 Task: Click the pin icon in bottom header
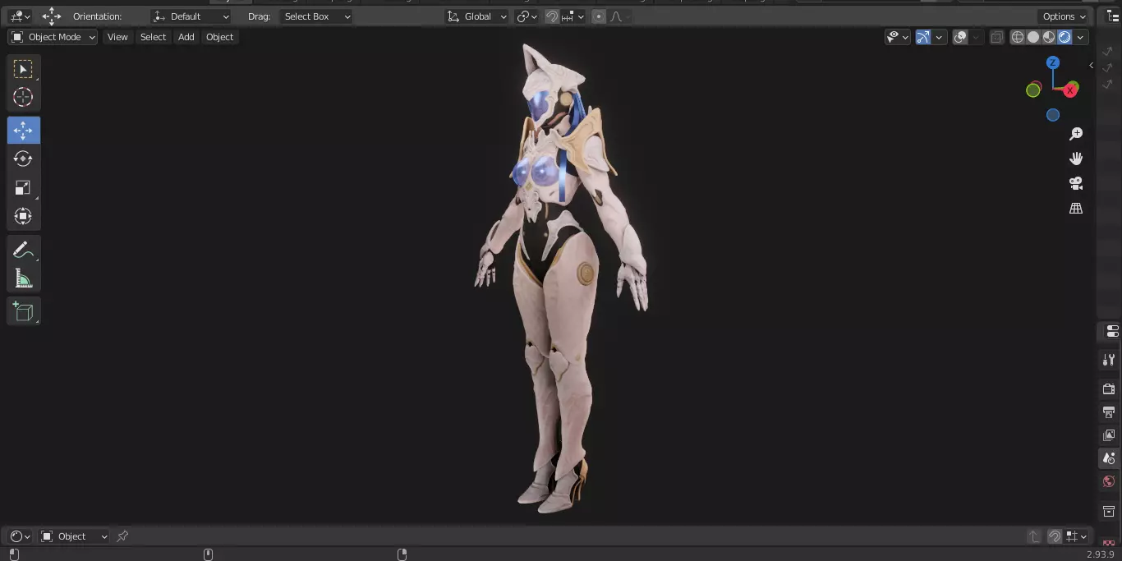click(122, 536)
